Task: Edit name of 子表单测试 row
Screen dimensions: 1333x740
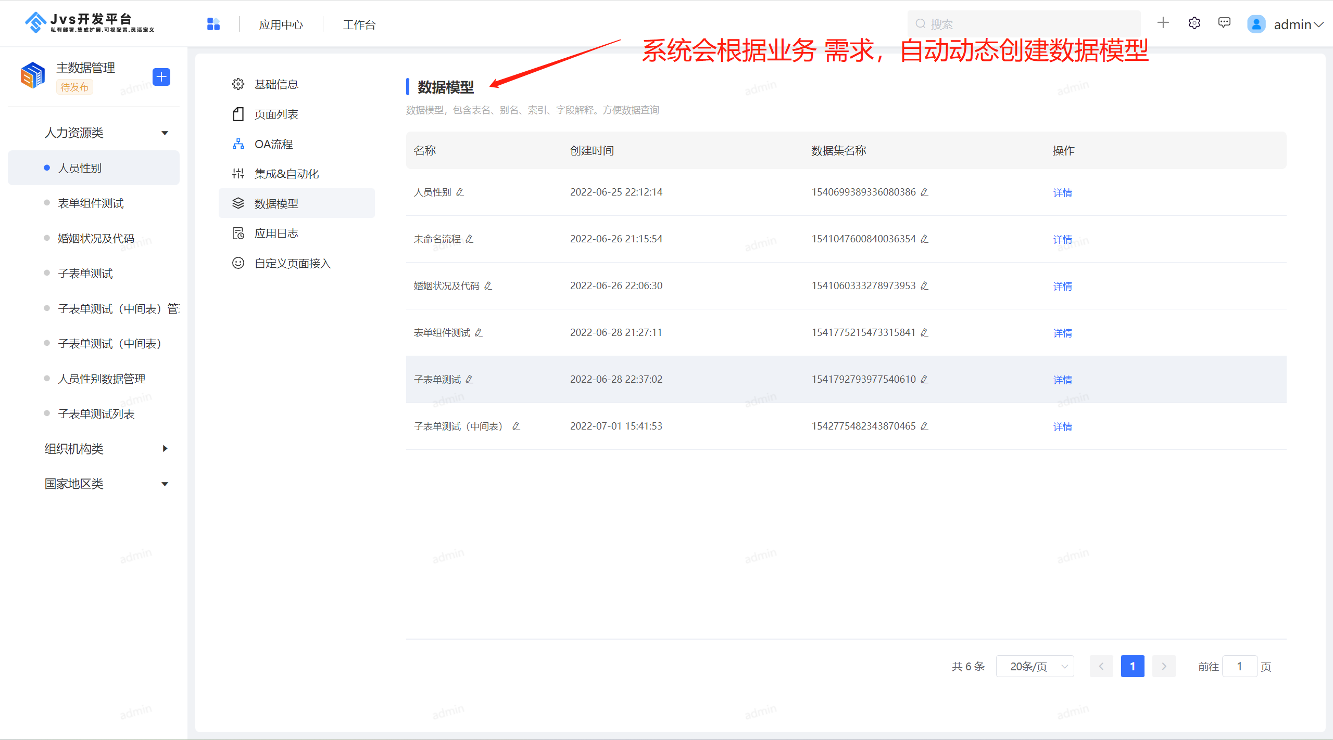Action: pyautogui.click(x=469, y=380)
